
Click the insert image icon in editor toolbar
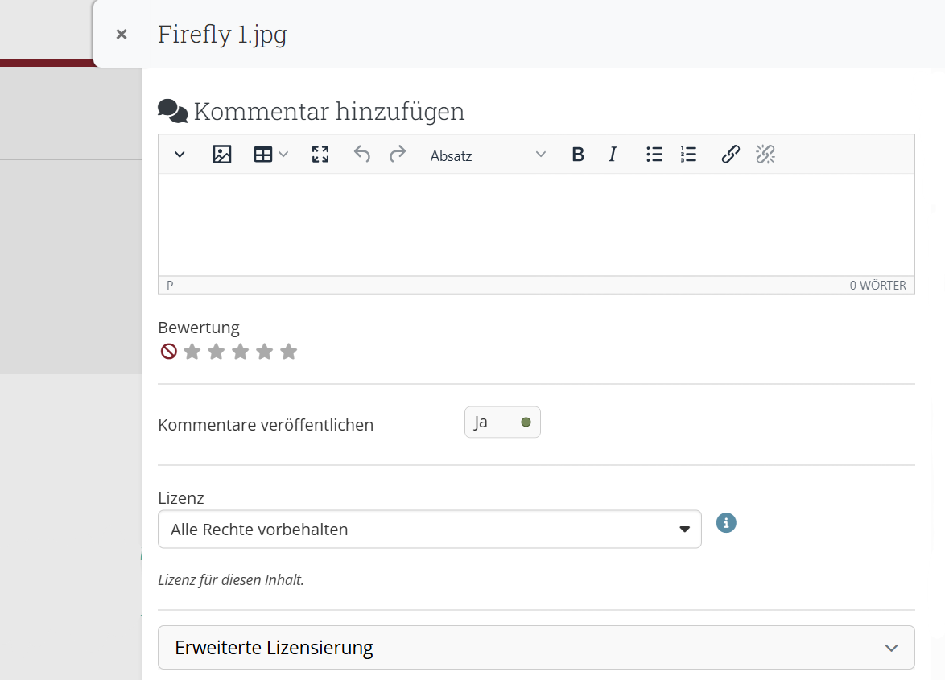click(222, 155)
